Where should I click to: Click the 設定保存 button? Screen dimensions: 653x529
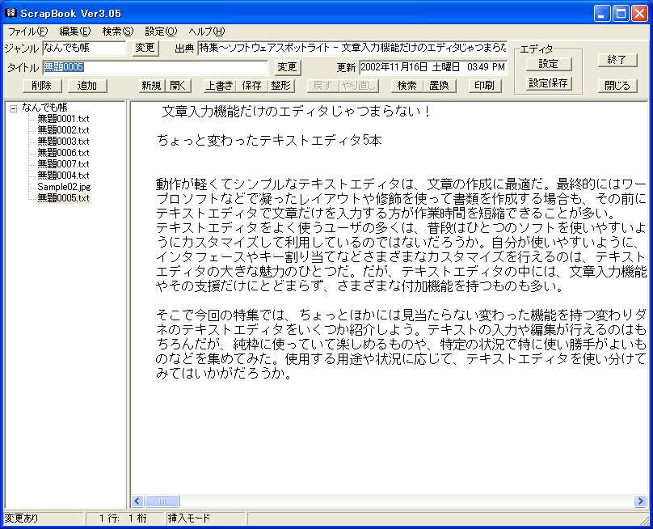click(549, 83)
